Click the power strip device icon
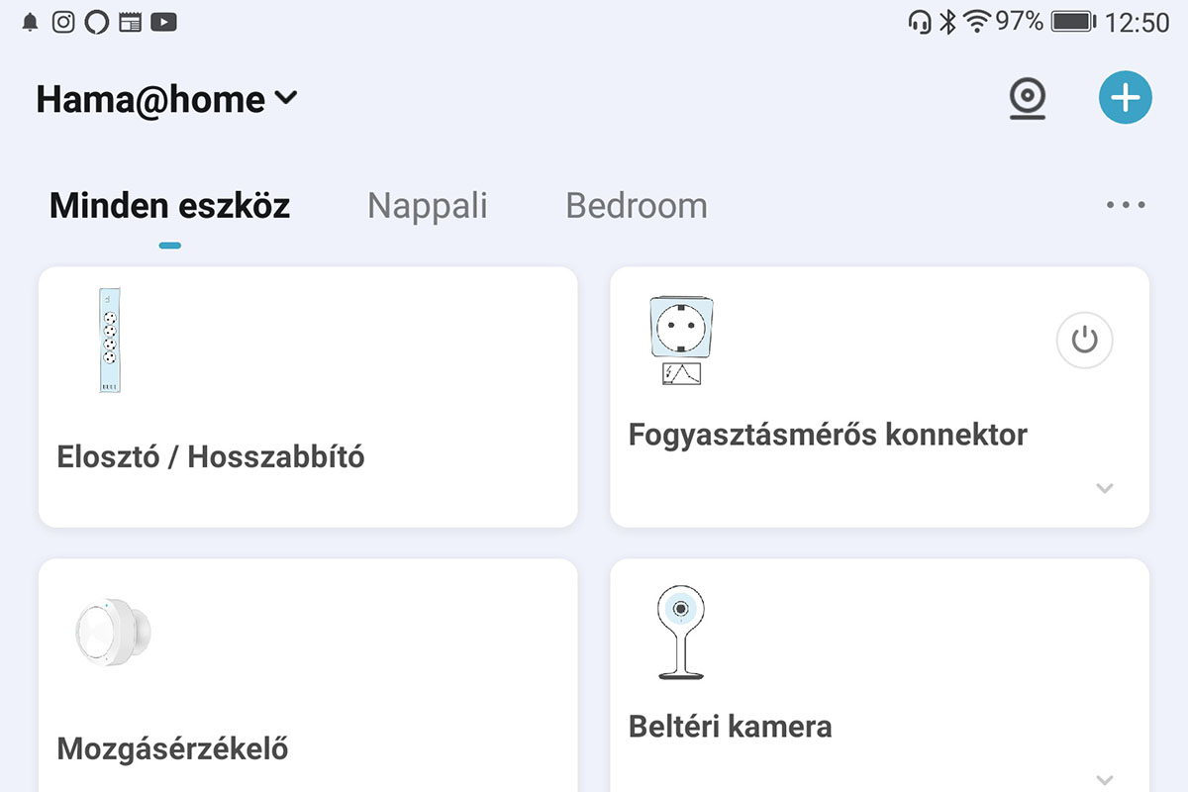This screenshot has width=1188, height=792. click(x=110, y=341)
